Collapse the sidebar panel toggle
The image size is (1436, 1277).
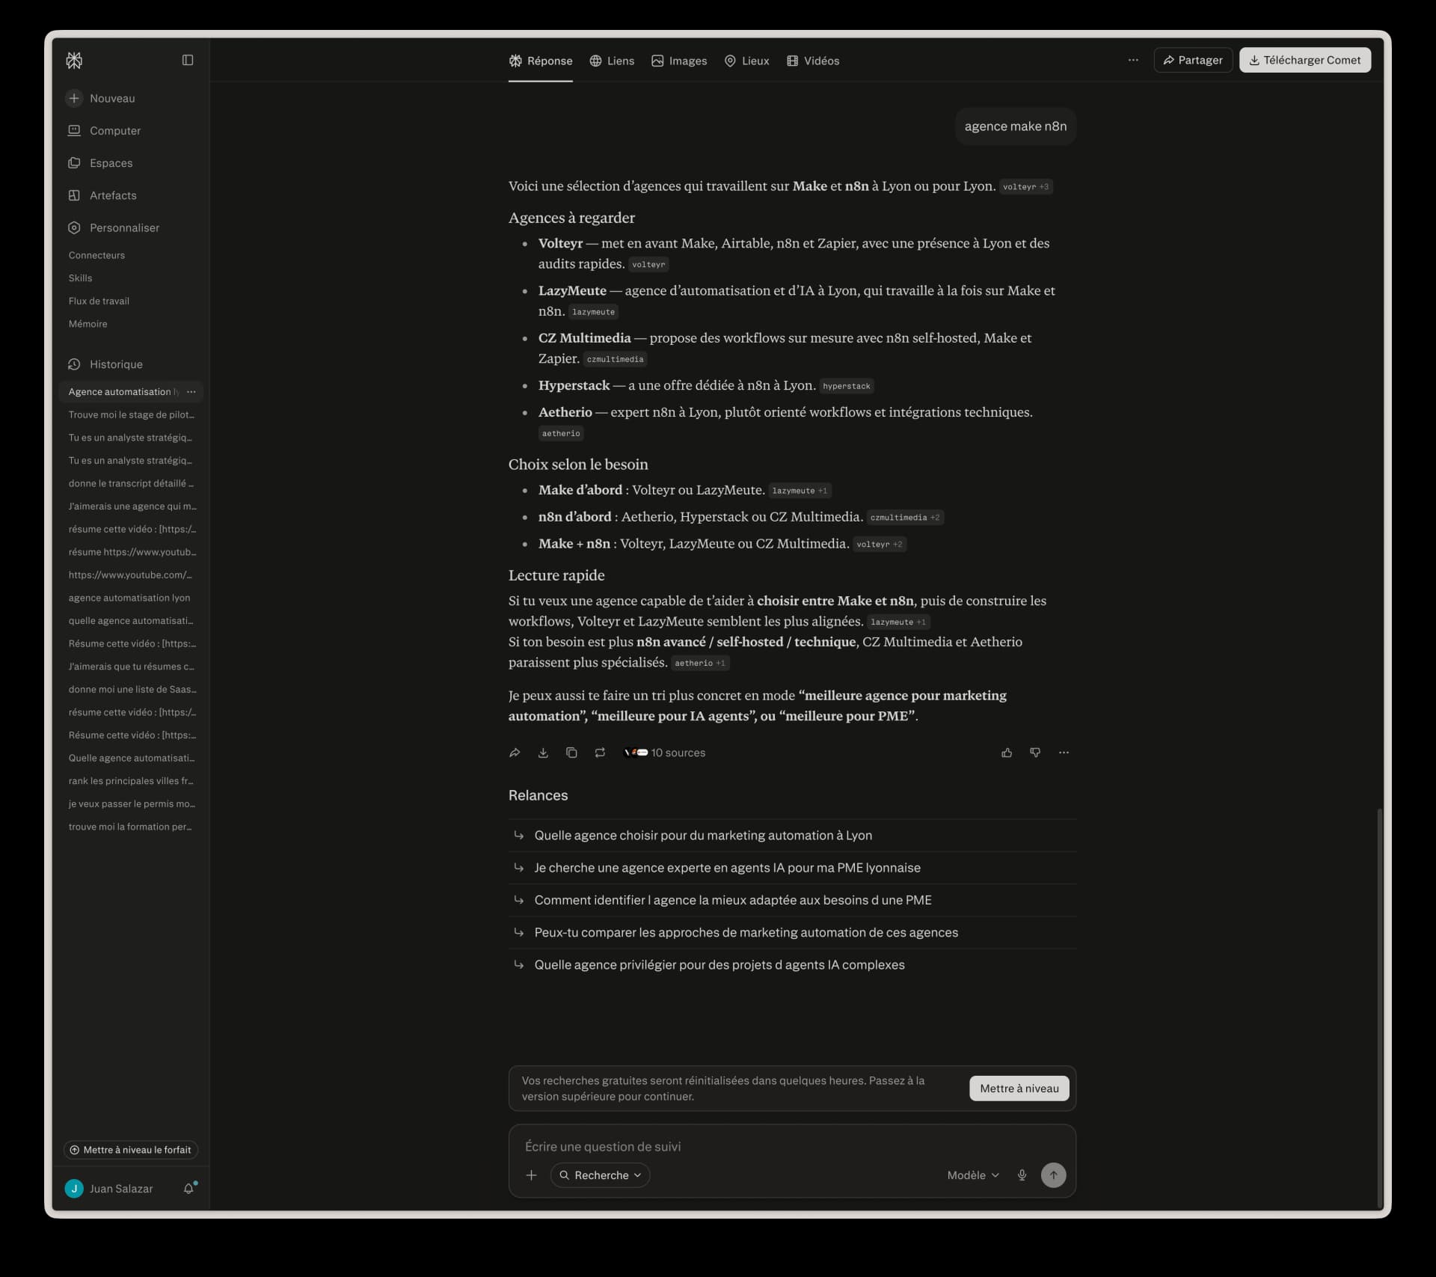coord(188,60)
